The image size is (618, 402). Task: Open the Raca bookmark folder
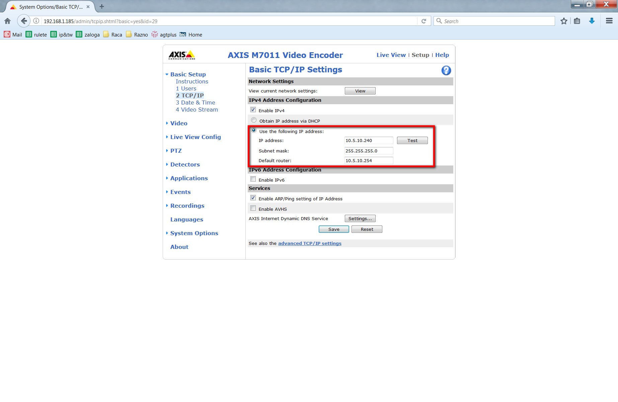tap(112, 35)
